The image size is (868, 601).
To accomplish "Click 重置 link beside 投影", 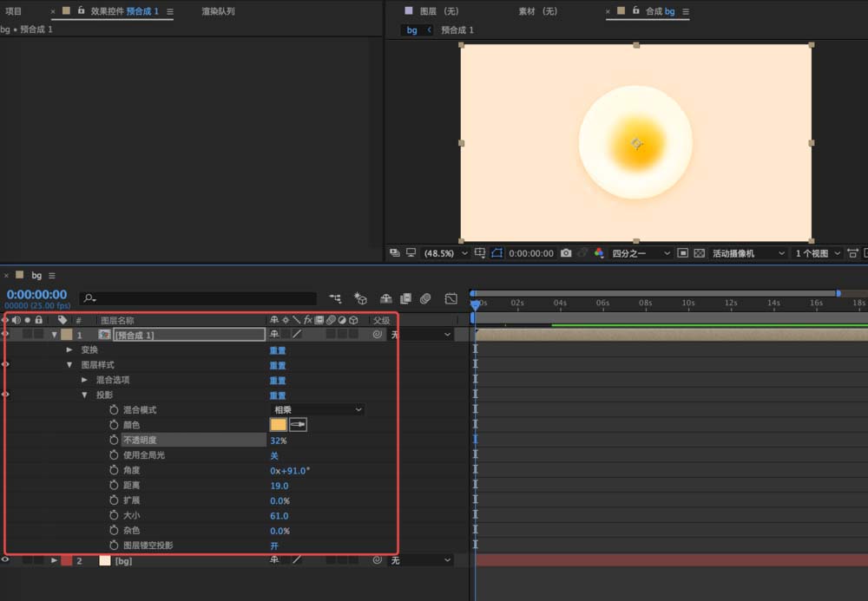I will (x=278, y=395).
